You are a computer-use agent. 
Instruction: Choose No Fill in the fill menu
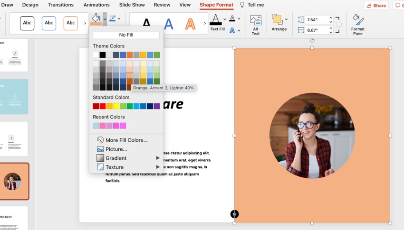point(126,35)
